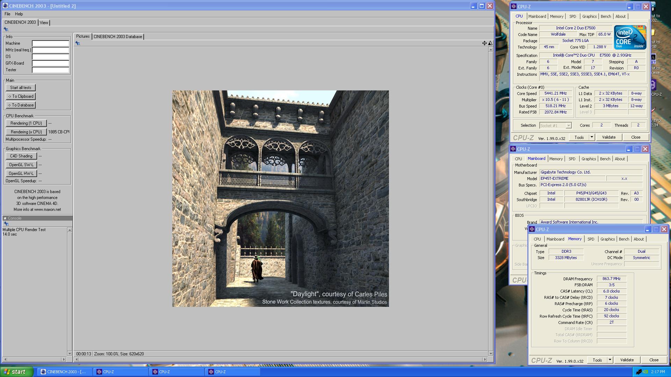Run Rendering (x CPU) benchmark
This screenshot has width=671, height=377.
coord(26,132)
